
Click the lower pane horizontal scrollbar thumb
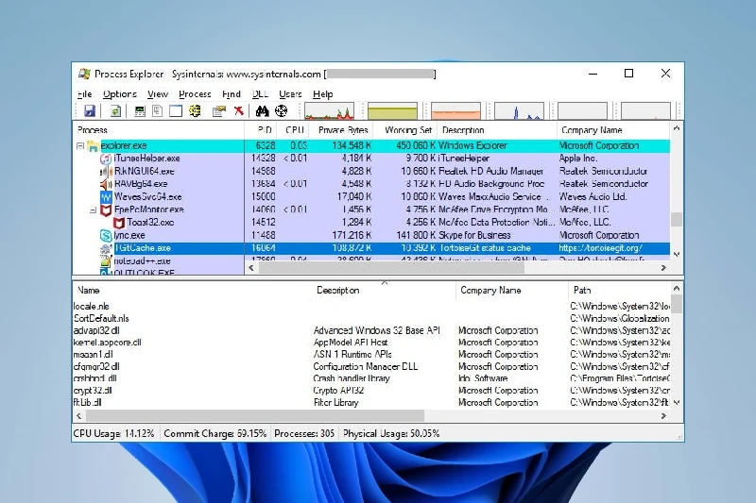pyautogui.click(x=255, y=415)
